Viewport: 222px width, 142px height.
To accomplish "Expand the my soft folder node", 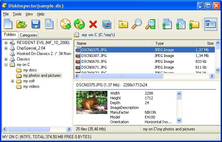I will coord(12,81).
